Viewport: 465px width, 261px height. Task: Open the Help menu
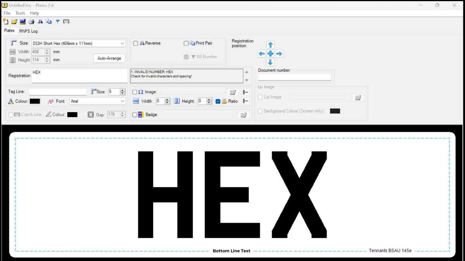tap(34, 13)
